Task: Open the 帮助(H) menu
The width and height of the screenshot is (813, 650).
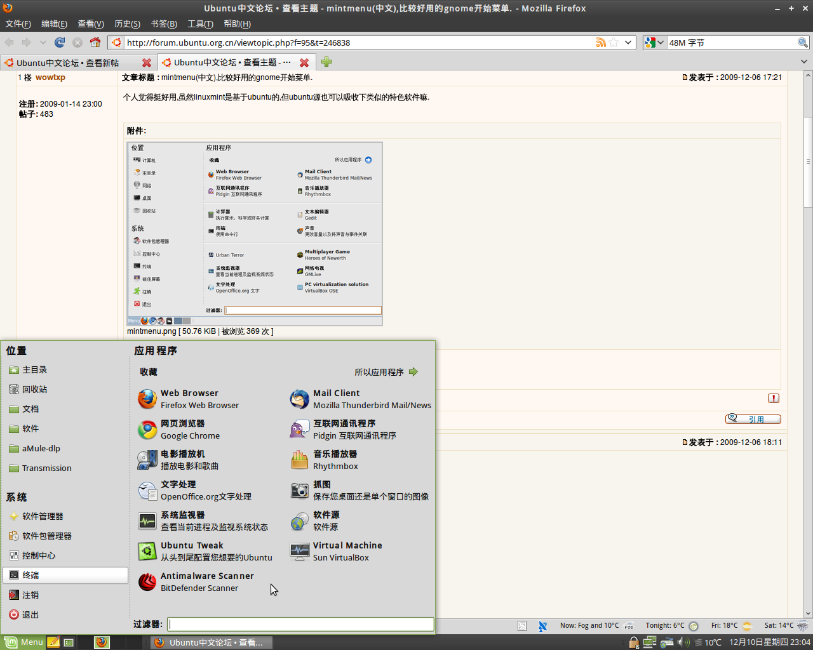Action: 237,24
